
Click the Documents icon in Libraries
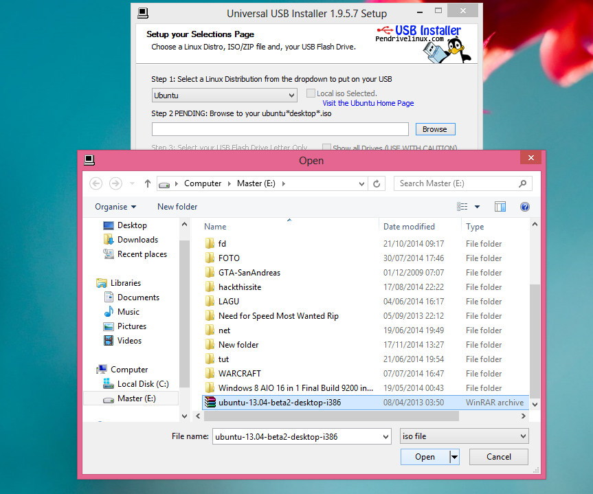pyautogui.click(x=109, y=297)
